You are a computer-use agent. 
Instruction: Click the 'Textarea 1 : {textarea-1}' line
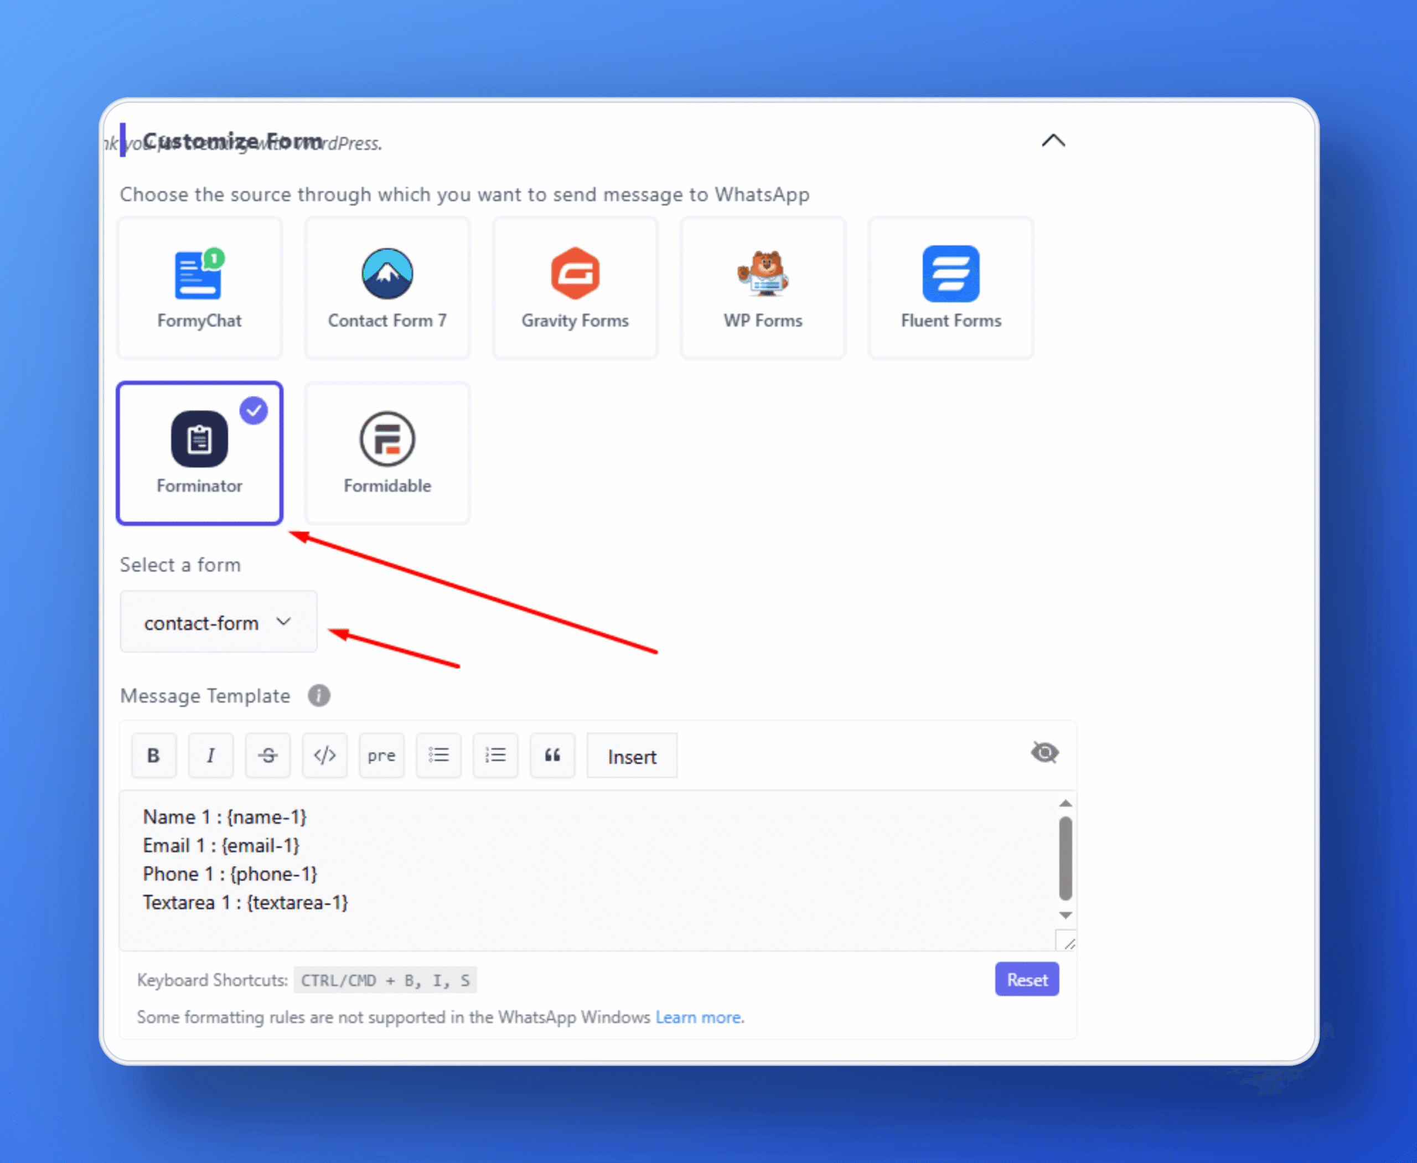pos(245,903)
